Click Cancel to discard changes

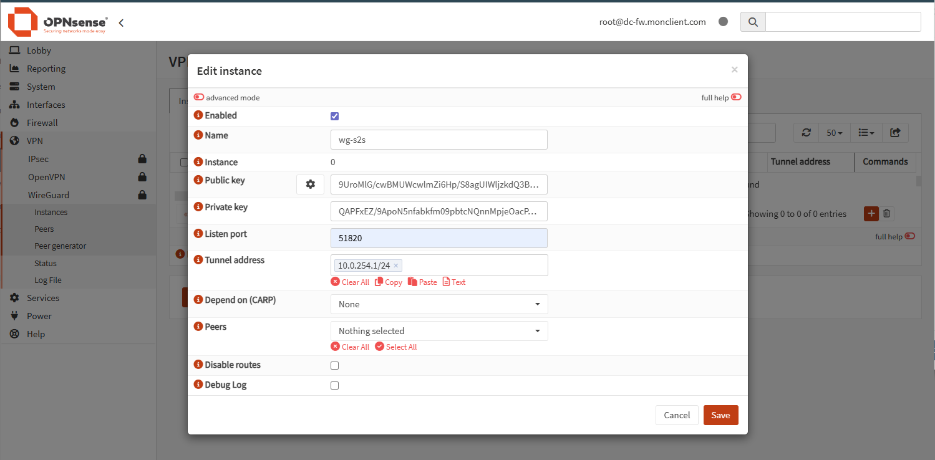[x=677, y=415]
